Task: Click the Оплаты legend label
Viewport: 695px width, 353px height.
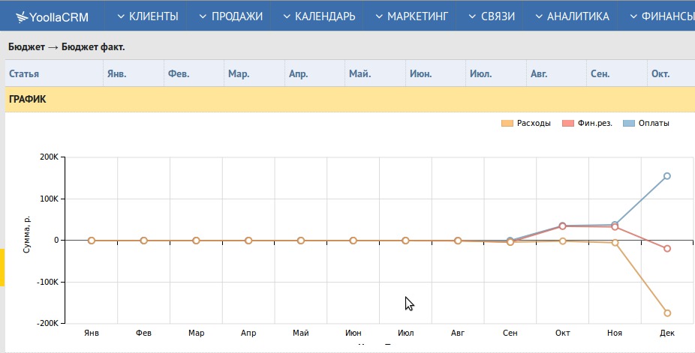Action: point(654,124)
